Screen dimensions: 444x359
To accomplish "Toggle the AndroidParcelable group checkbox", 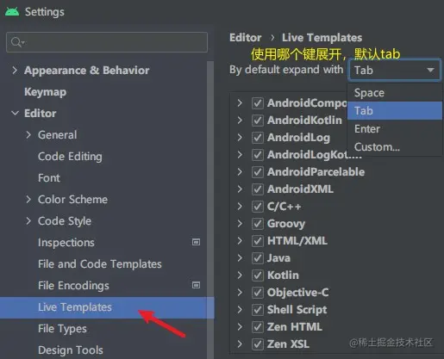I will 258,172.
